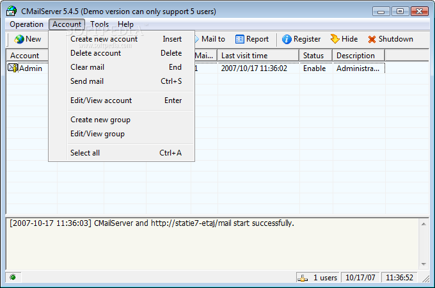Close the CMailServer window
Viewport: 435px width, 288px height.
tap(420, 12)
